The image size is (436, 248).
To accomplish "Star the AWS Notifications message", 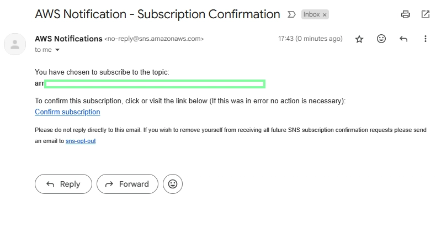I will pos(359,39).
